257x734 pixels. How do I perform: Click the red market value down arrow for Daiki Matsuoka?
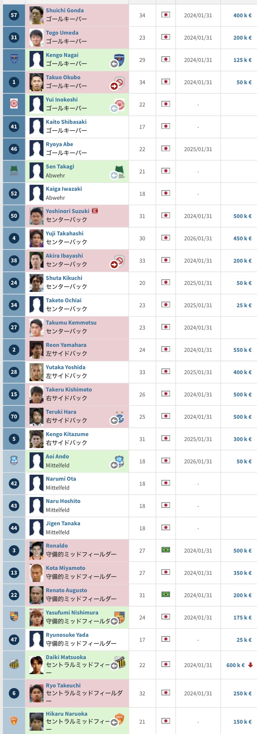click(x=250, y=665)
